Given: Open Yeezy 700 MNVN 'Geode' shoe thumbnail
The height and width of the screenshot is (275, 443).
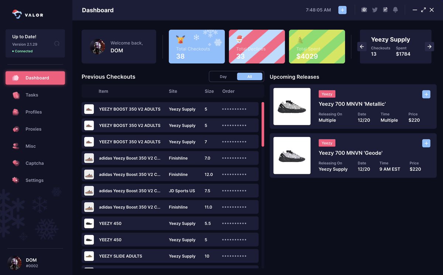Looking at the screenshot, I should tap(292, 155).
